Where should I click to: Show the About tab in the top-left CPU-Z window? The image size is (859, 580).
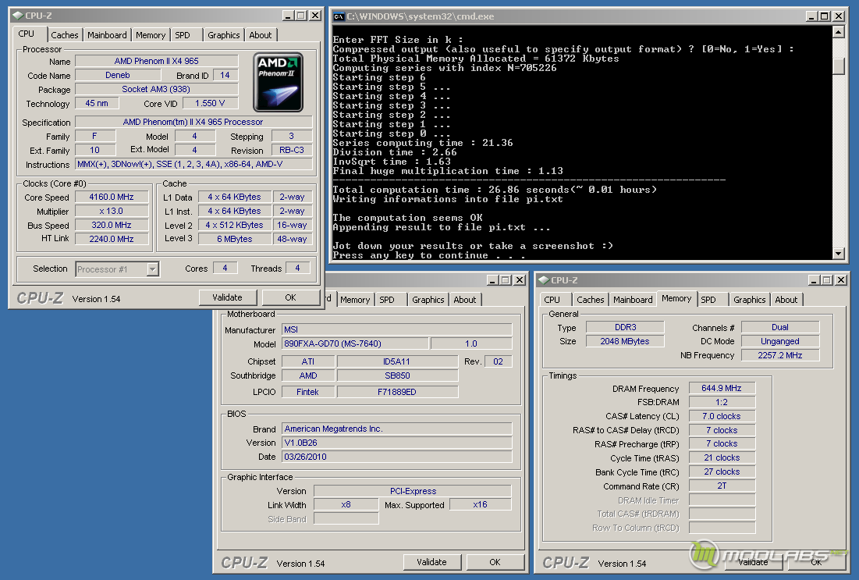click(x=261, y=35)
